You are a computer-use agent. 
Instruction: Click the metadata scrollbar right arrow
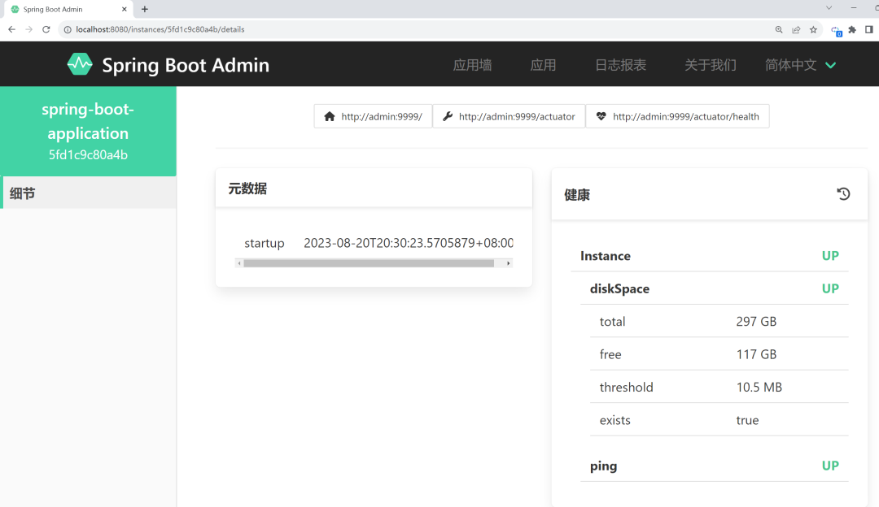(x=509, y=263)
